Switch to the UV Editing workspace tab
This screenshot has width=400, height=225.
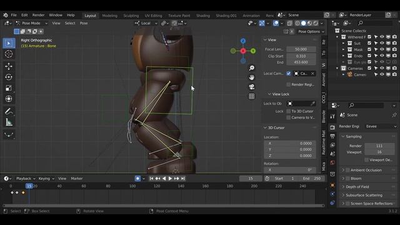point(153,16)
